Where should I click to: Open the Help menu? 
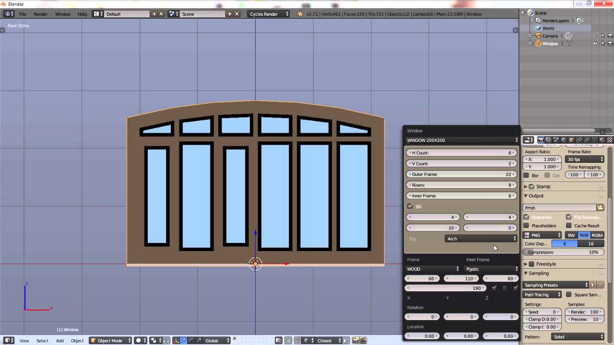pos(83,14)
